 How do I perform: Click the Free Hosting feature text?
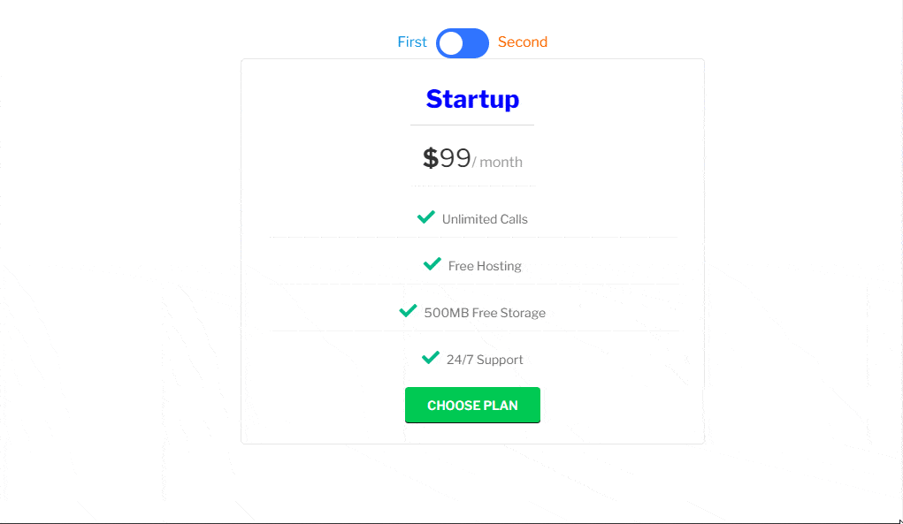(x=485, y=266)
